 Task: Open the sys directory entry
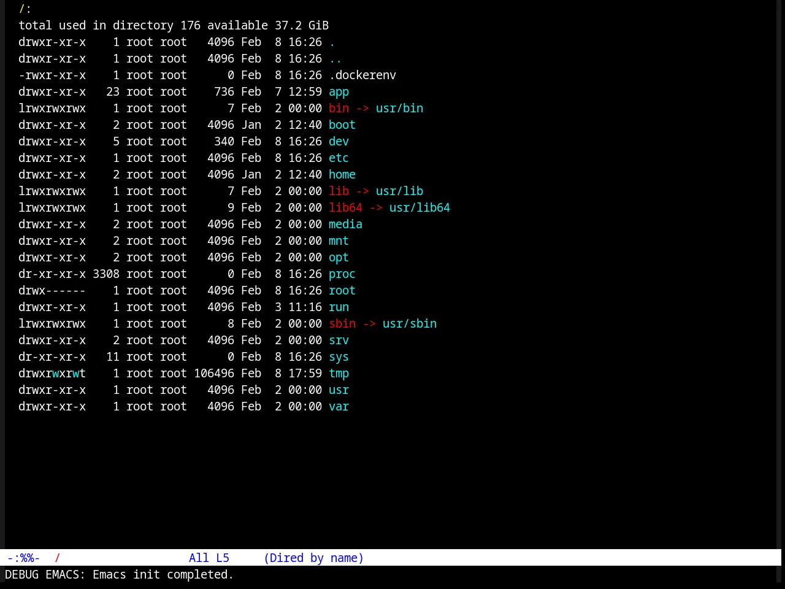click(x=339, y=357)
